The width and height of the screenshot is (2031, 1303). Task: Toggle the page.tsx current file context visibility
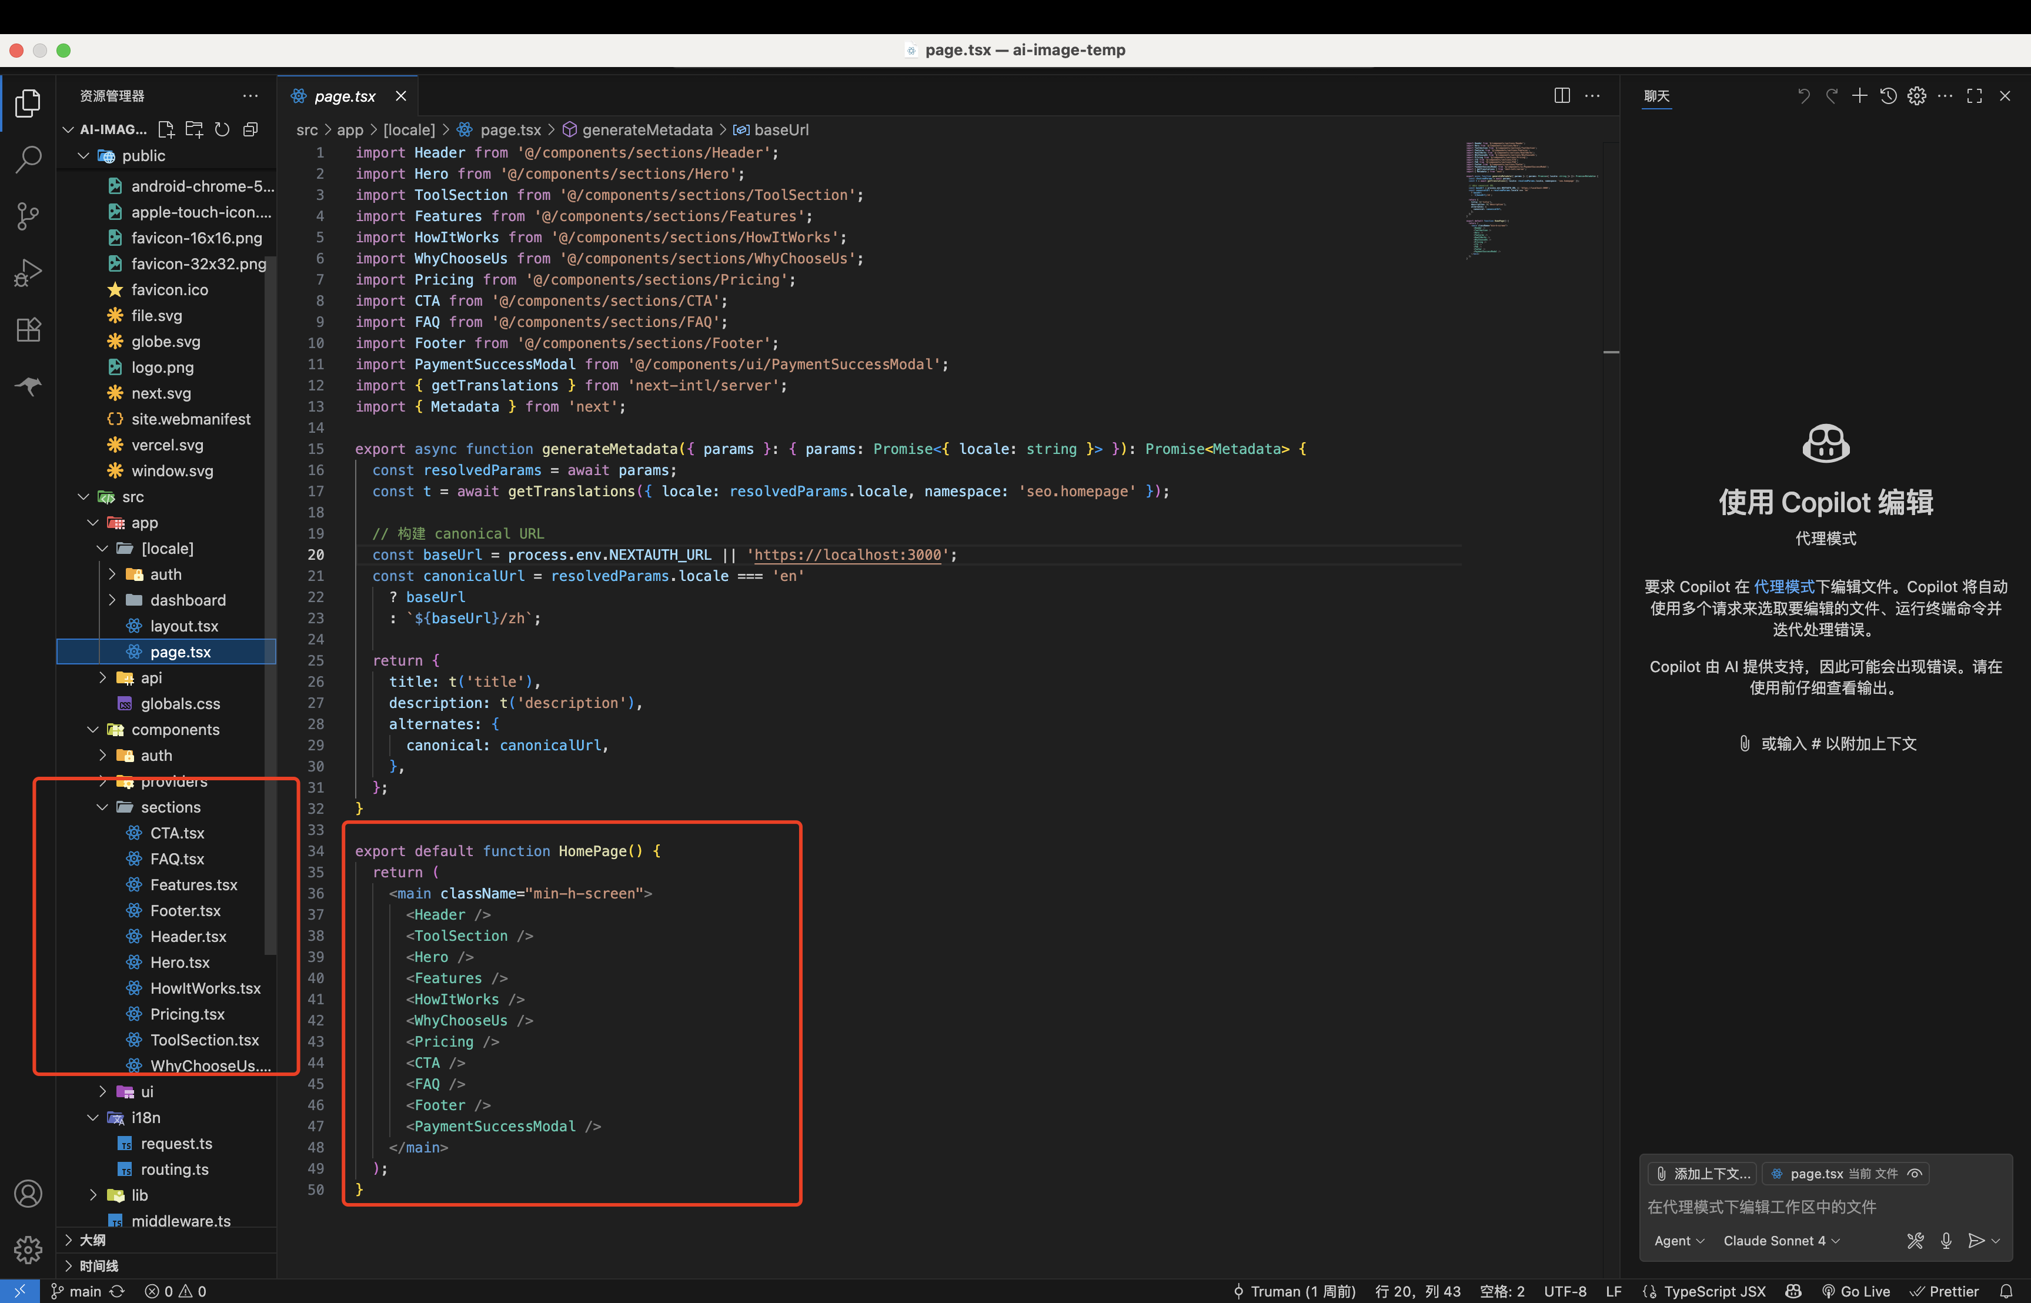point(1914,1174)
